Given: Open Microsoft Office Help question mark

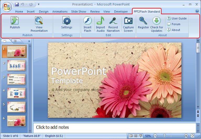Looking at the screenshot, I should (x=197, y=11).
